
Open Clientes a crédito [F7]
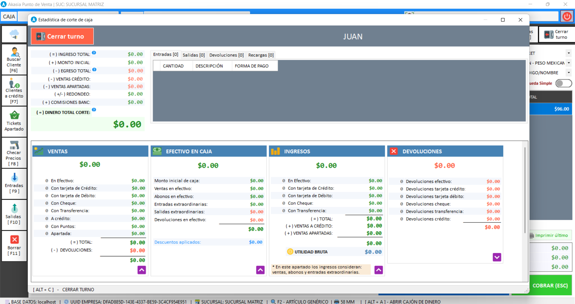pyautogui.click(x=14, y=91)
